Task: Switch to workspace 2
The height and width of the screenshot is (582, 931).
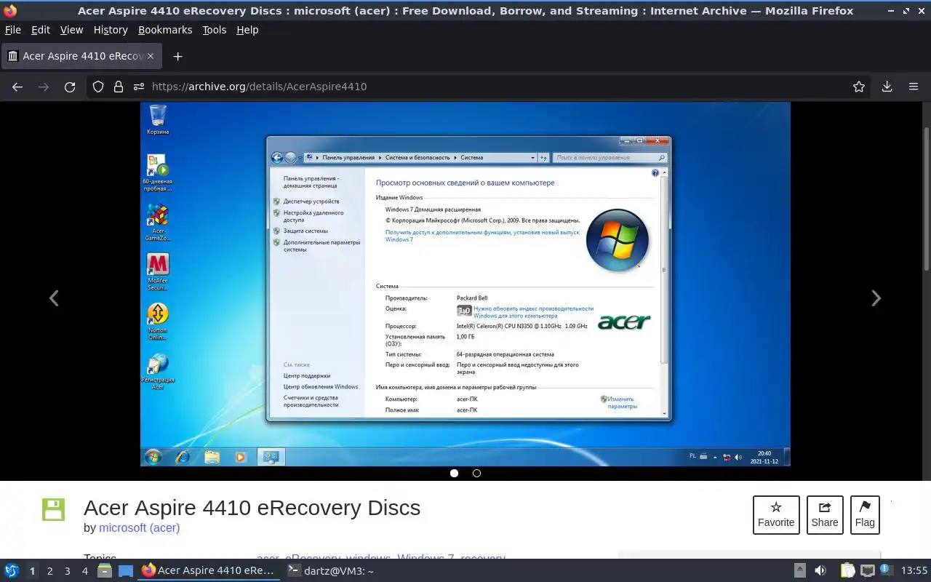Action: (x=49, y=571)
